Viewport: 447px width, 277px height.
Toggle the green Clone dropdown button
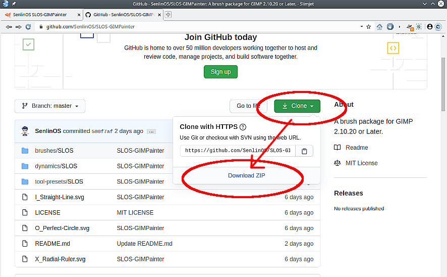[297, 106]
